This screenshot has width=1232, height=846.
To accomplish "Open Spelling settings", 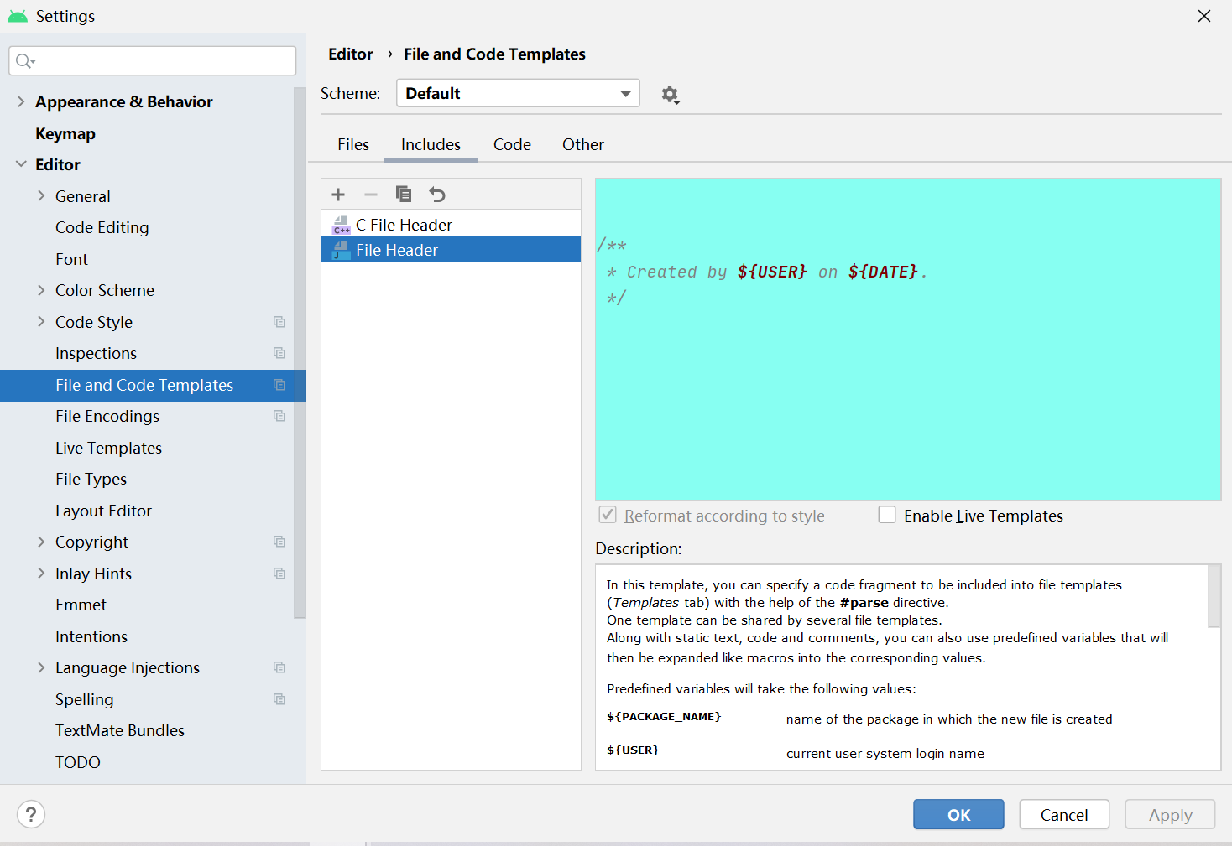I will pyautogui.click(x=84, y=699).
